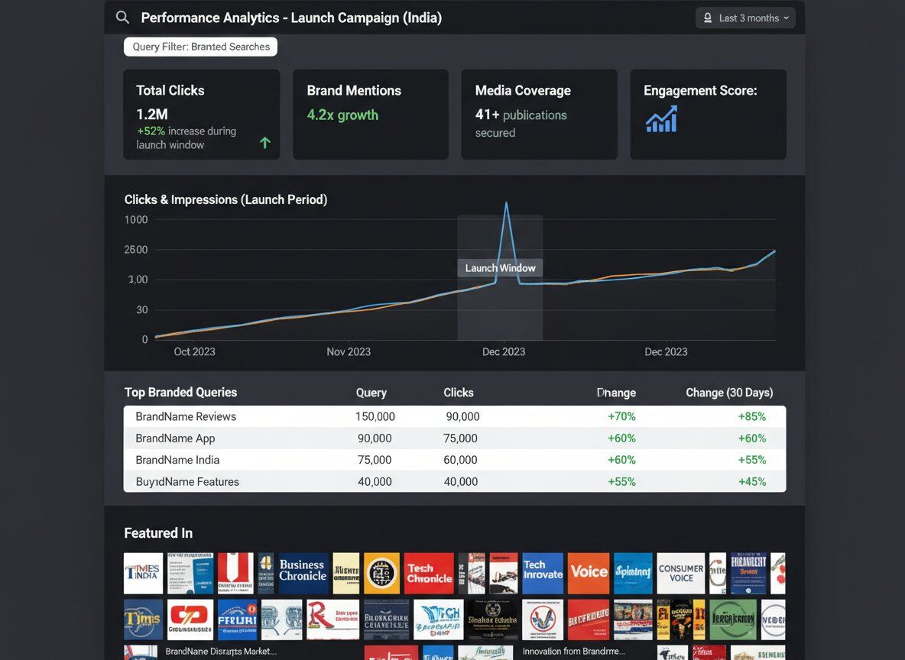Screen dimensions: 905x660
Task: Click the orange Voice logo
Action: [x=589, y=574]
